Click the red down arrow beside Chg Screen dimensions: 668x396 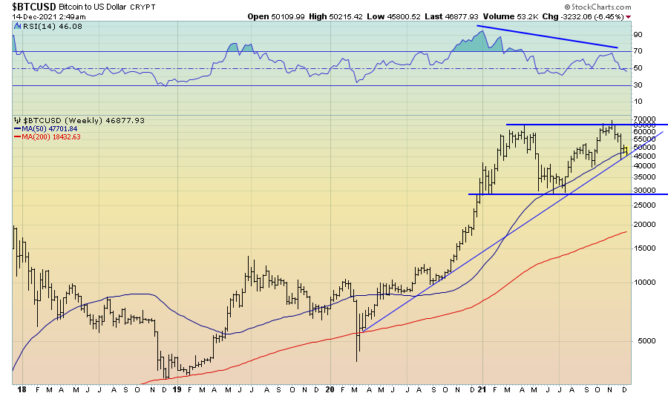tap(629, 16)
